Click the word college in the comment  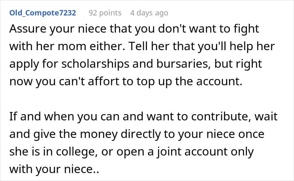click(77, 151)
